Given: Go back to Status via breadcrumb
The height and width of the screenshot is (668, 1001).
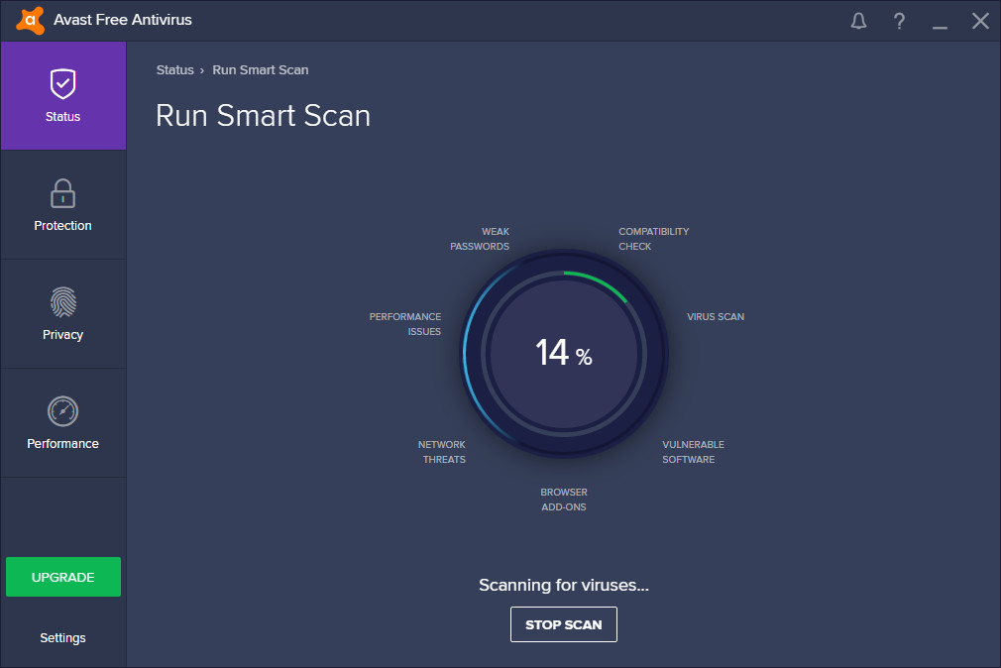Looking at the screenshot, I should coord(174,70).
